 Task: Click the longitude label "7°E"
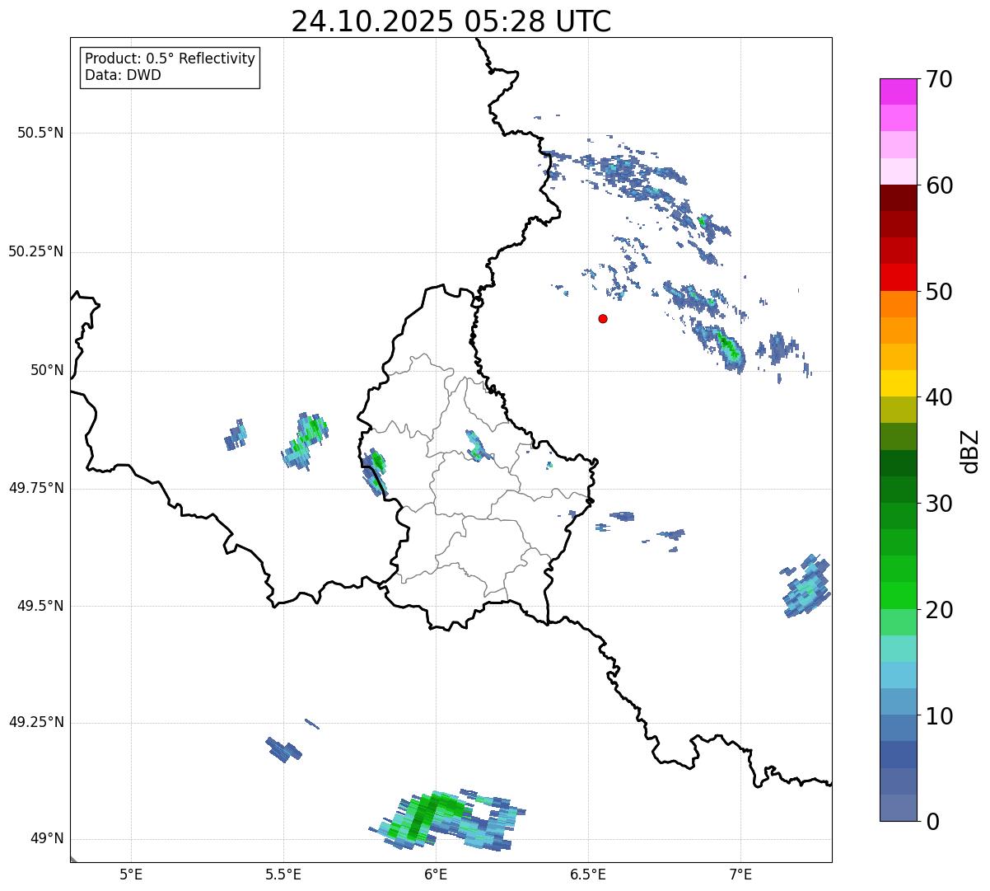coord(740,875)
